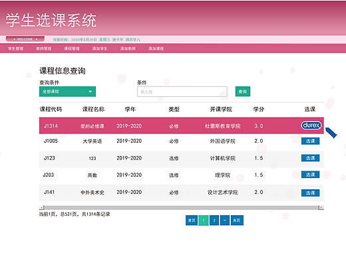Screen dimensions: 346x259
Task: Click the 学分 column header
Action: (259, 109)
